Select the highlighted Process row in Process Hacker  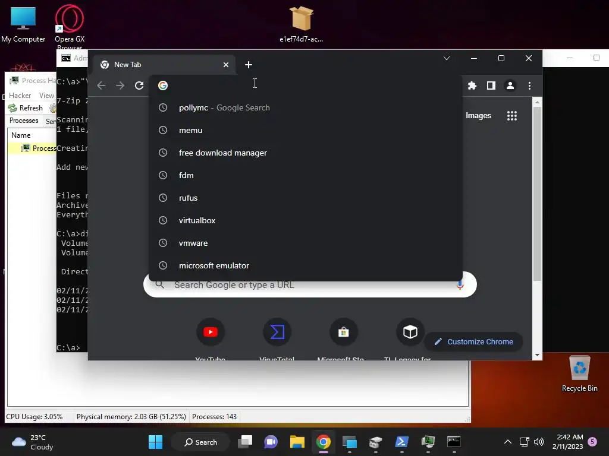point(32,148)
